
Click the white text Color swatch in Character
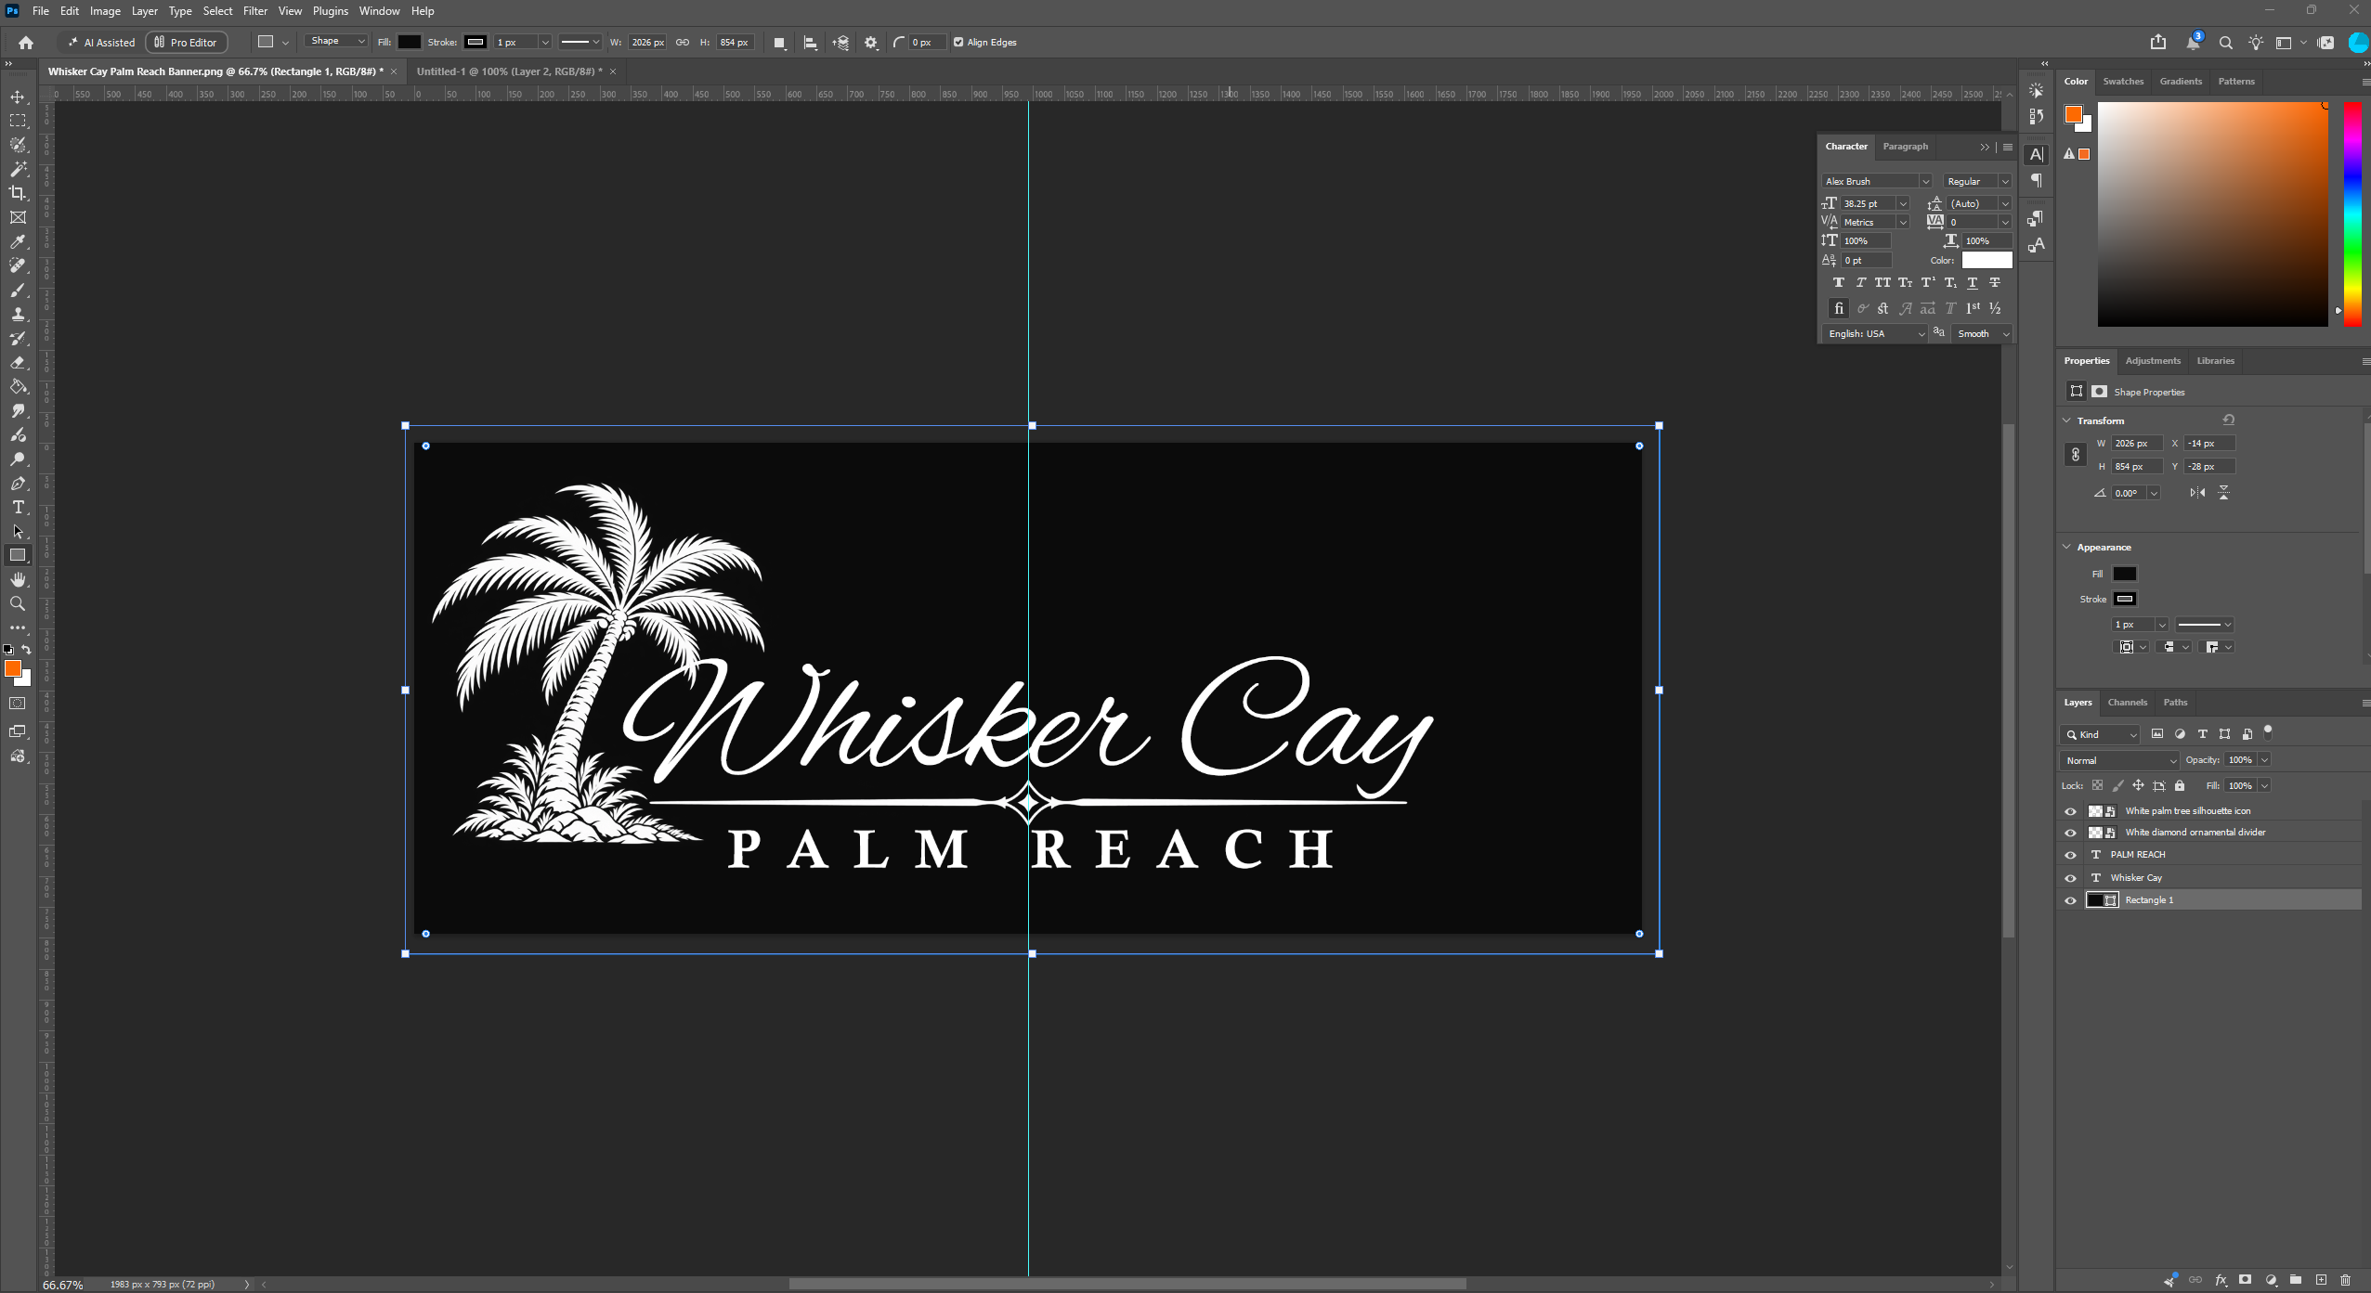click(x=1987, y=260)
